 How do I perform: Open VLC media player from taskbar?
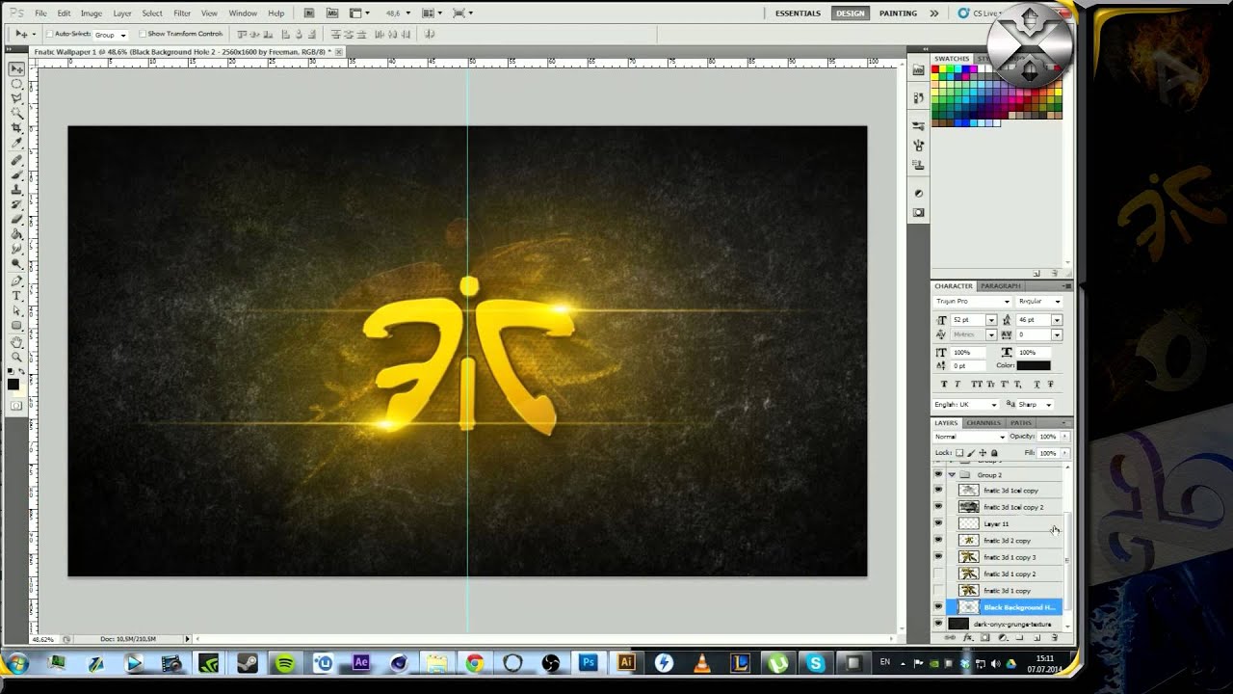click(x=702, y=663)
